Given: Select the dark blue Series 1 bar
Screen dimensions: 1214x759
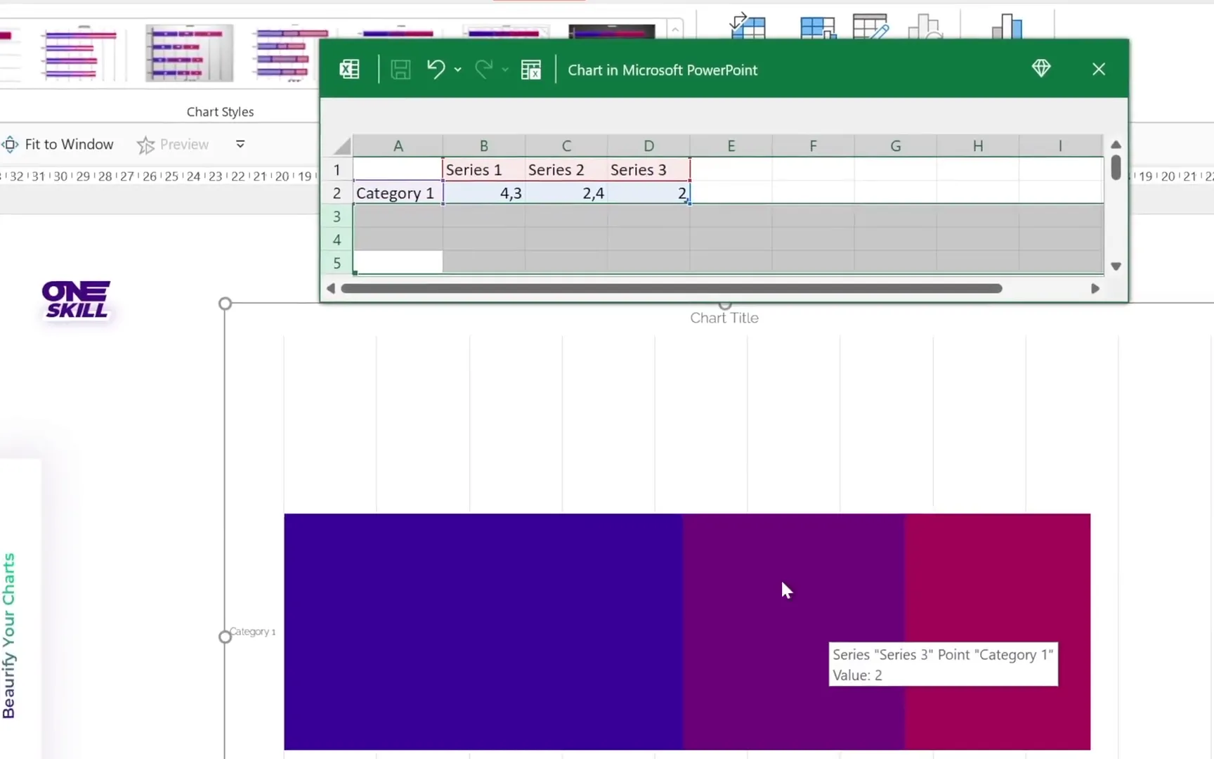Looking at the screenshot, I should pos(483,631).
